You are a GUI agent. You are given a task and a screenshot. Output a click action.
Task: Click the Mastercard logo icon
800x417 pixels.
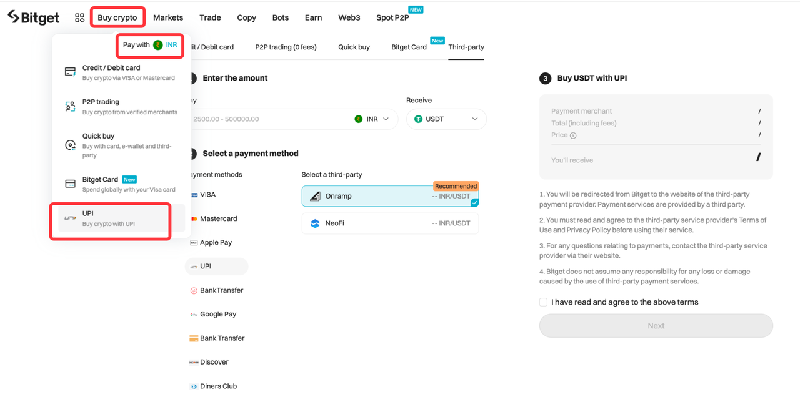click(194, 218)
